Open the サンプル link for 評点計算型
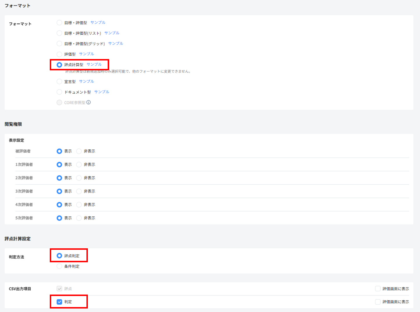 (94, 64)
